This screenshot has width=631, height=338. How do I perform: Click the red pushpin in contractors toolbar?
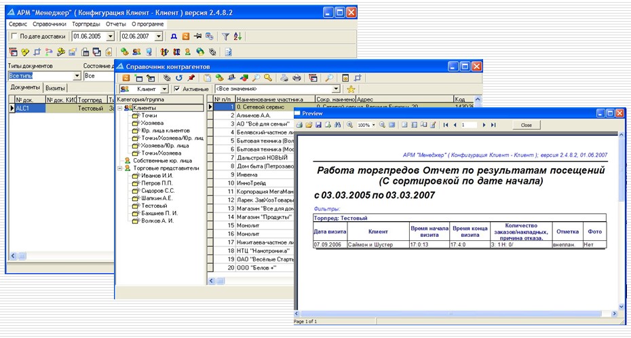(191, 78)
